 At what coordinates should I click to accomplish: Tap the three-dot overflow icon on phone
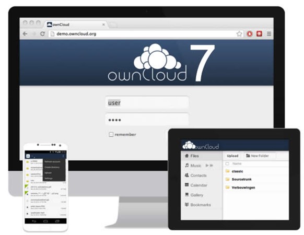tap(63, 156)
